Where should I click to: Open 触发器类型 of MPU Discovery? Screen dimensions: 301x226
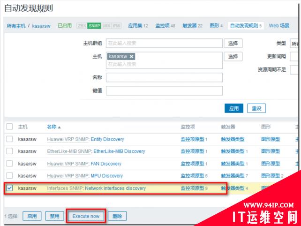tap(233, 176)
